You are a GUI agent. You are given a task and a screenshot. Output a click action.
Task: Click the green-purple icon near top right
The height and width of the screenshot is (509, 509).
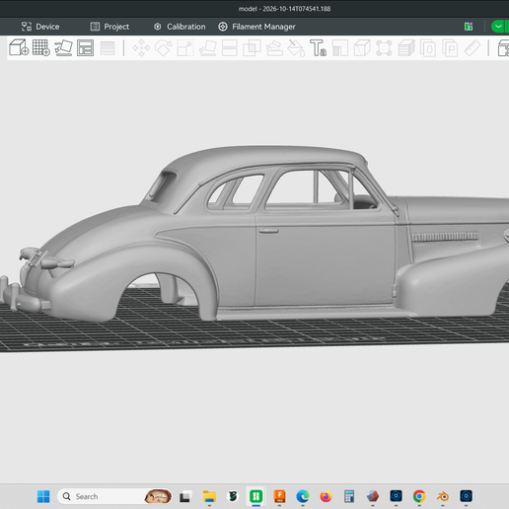(x=469, y=27)
